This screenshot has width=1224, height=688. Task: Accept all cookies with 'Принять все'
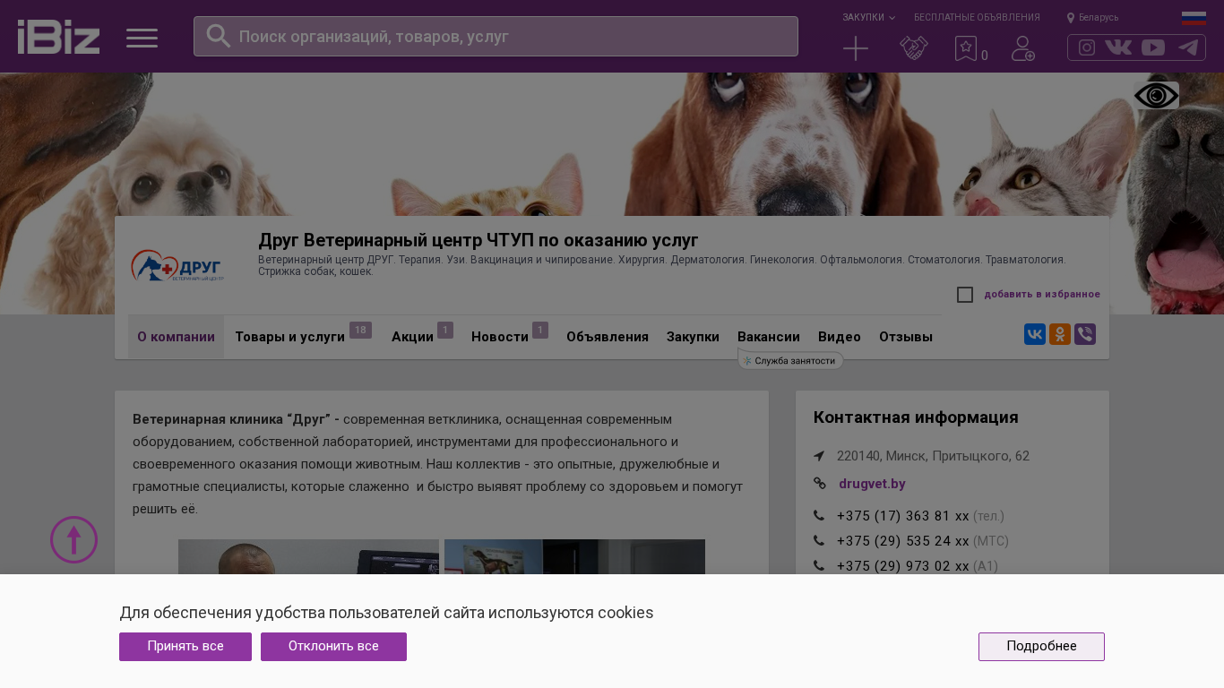click(x=185, y=647)
